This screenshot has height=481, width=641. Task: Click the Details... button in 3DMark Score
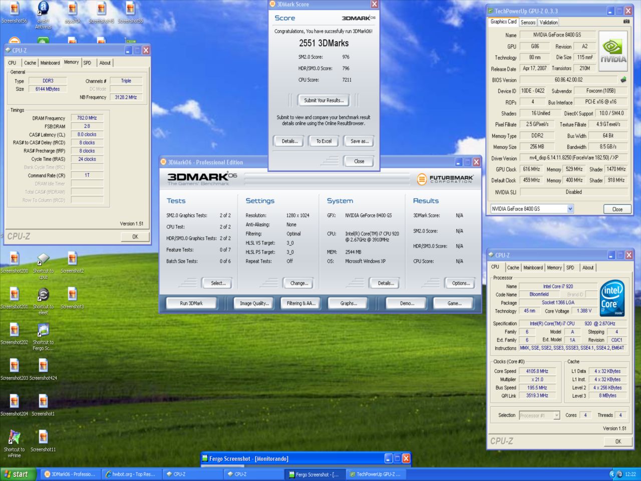(x=289, y=141)
